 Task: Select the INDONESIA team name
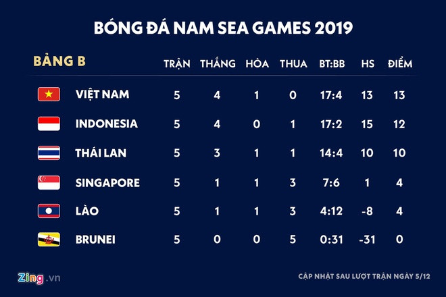pyautogui.click(x=107, y=124)
